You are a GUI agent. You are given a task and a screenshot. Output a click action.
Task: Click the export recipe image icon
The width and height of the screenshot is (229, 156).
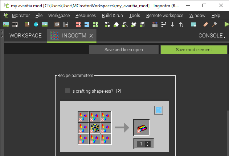point(158,110)
